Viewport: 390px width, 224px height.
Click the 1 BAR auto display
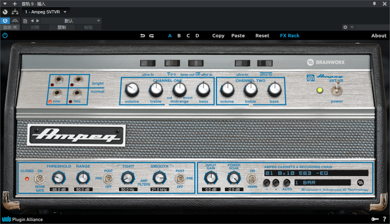(x=323, y=183)
